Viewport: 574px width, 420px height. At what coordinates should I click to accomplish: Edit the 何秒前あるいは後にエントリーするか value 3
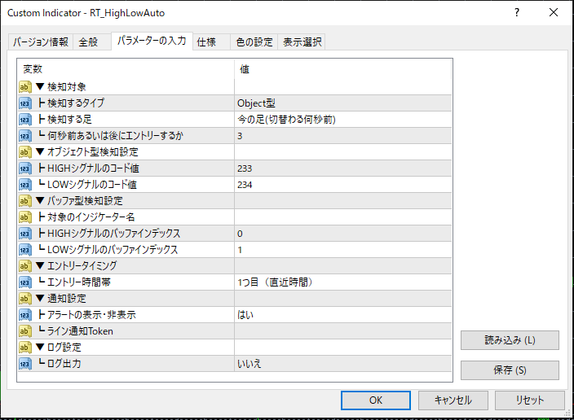point(342,135)
